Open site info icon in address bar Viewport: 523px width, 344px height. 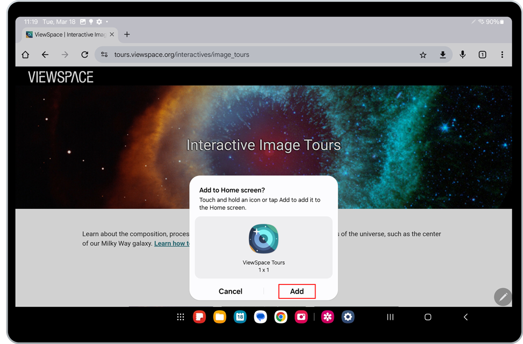click(104, 55)
